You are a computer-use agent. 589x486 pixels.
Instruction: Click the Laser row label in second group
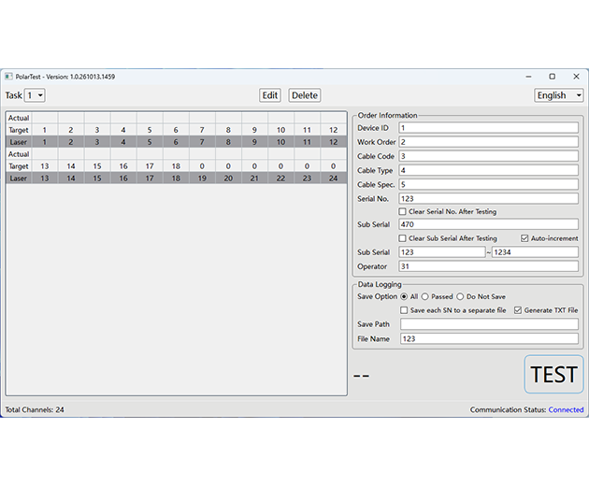(19, 178)
